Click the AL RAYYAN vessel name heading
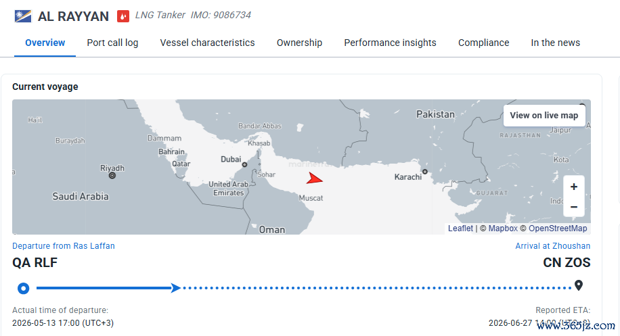 point(73,16)
